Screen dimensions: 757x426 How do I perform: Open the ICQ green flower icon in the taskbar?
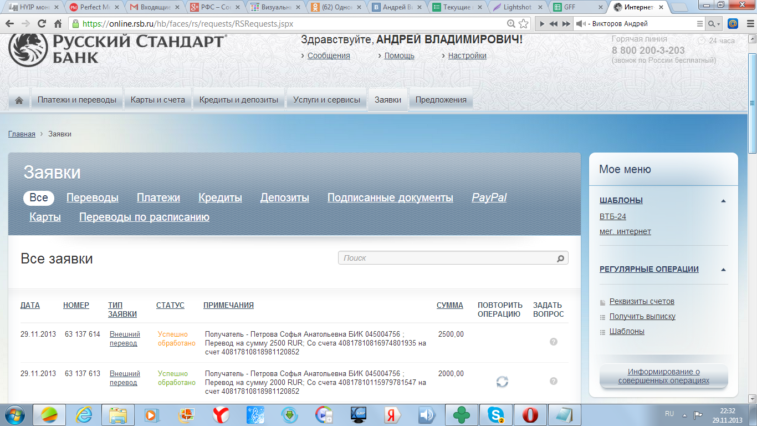point(462,415)
